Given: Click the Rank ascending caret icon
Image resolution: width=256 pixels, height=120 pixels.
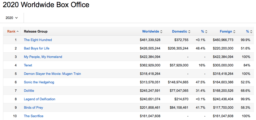Looking at the screenshot, I should pyautogui.click(x=17, y=32).
